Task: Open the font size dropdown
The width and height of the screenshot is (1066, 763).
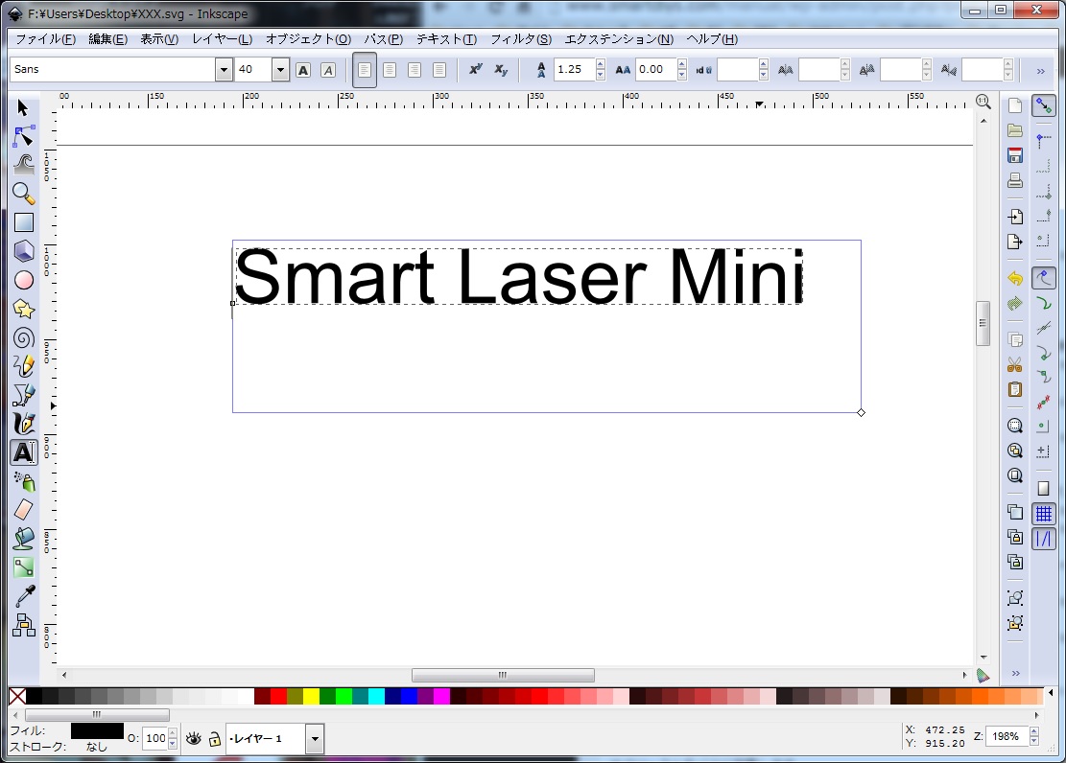Action: click(280, 69)
